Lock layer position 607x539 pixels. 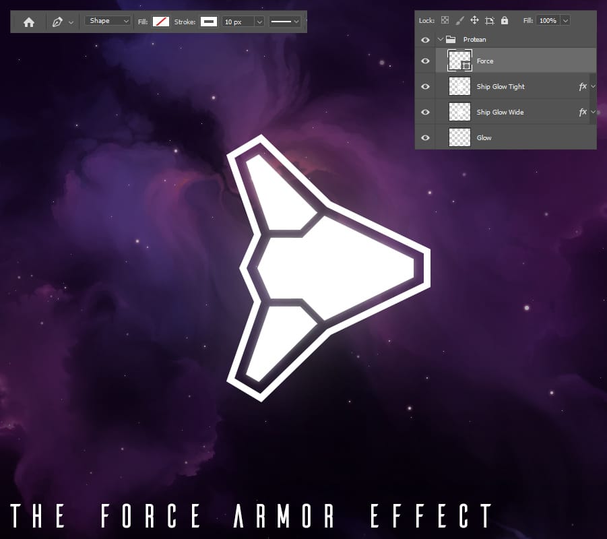pyautogui.click(x=474, y=20)
